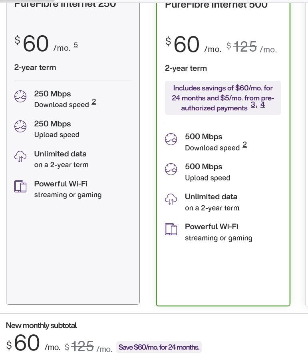Click the crossed-out $125 price in Internet 500
Screen dimensions: 308x356
245,47
